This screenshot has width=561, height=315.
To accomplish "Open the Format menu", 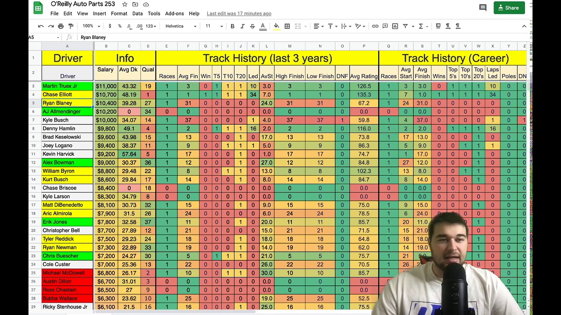I will [x=119, y=14].
